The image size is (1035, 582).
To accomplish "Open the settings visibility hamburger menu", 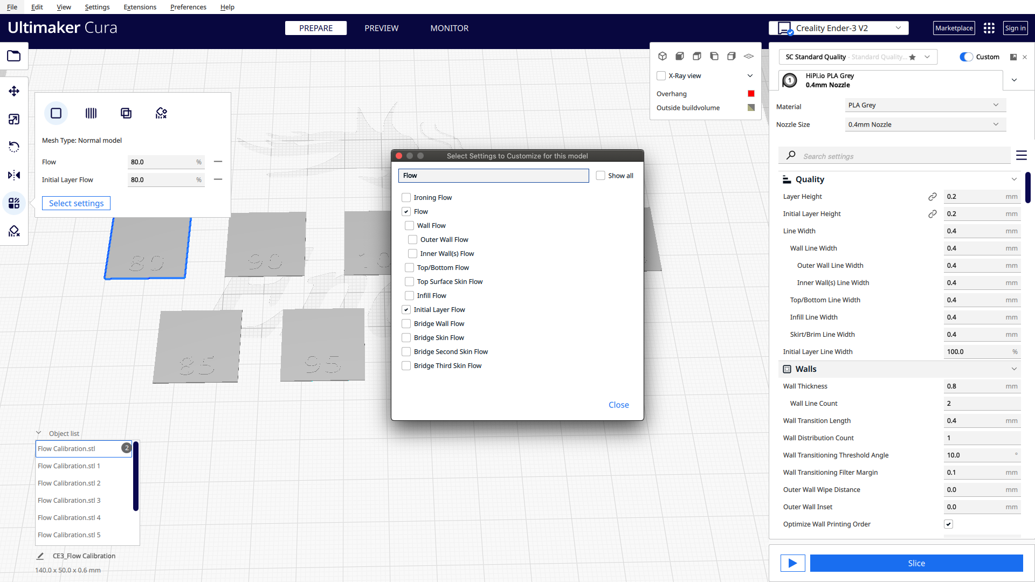I will (1022, 156).
